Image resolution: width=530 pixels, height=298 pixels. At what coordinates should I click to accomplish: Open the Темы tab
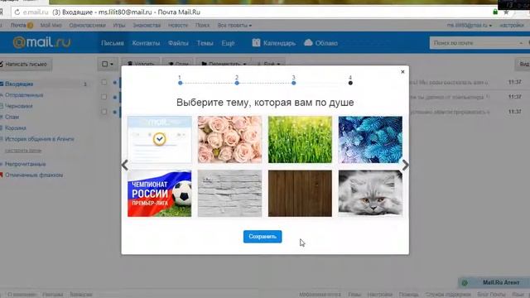205,43
